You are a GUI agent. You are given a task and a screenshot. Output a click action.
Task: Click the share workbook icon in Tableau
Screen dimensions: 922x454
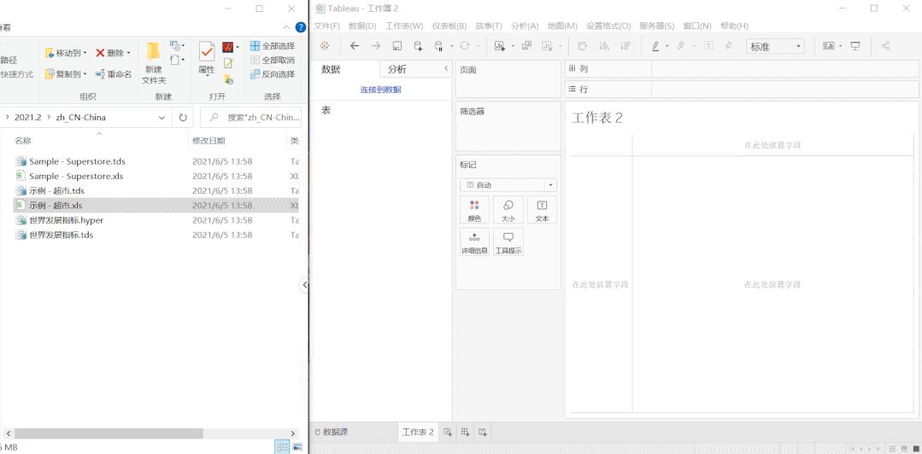(885, 46)
